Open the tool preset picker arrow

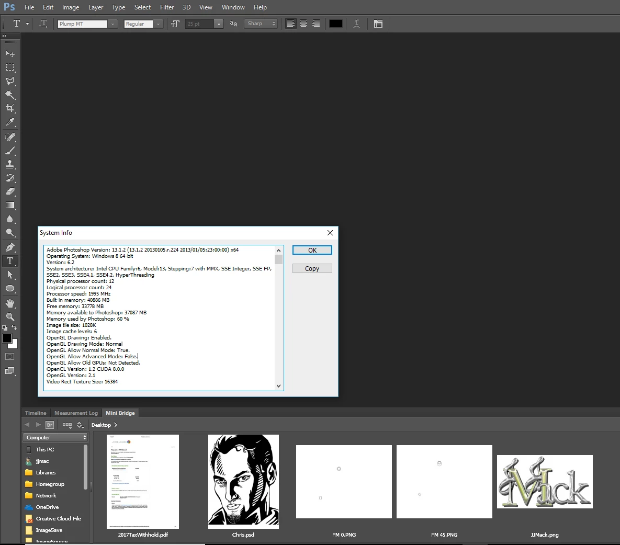(x=27, y=24)
